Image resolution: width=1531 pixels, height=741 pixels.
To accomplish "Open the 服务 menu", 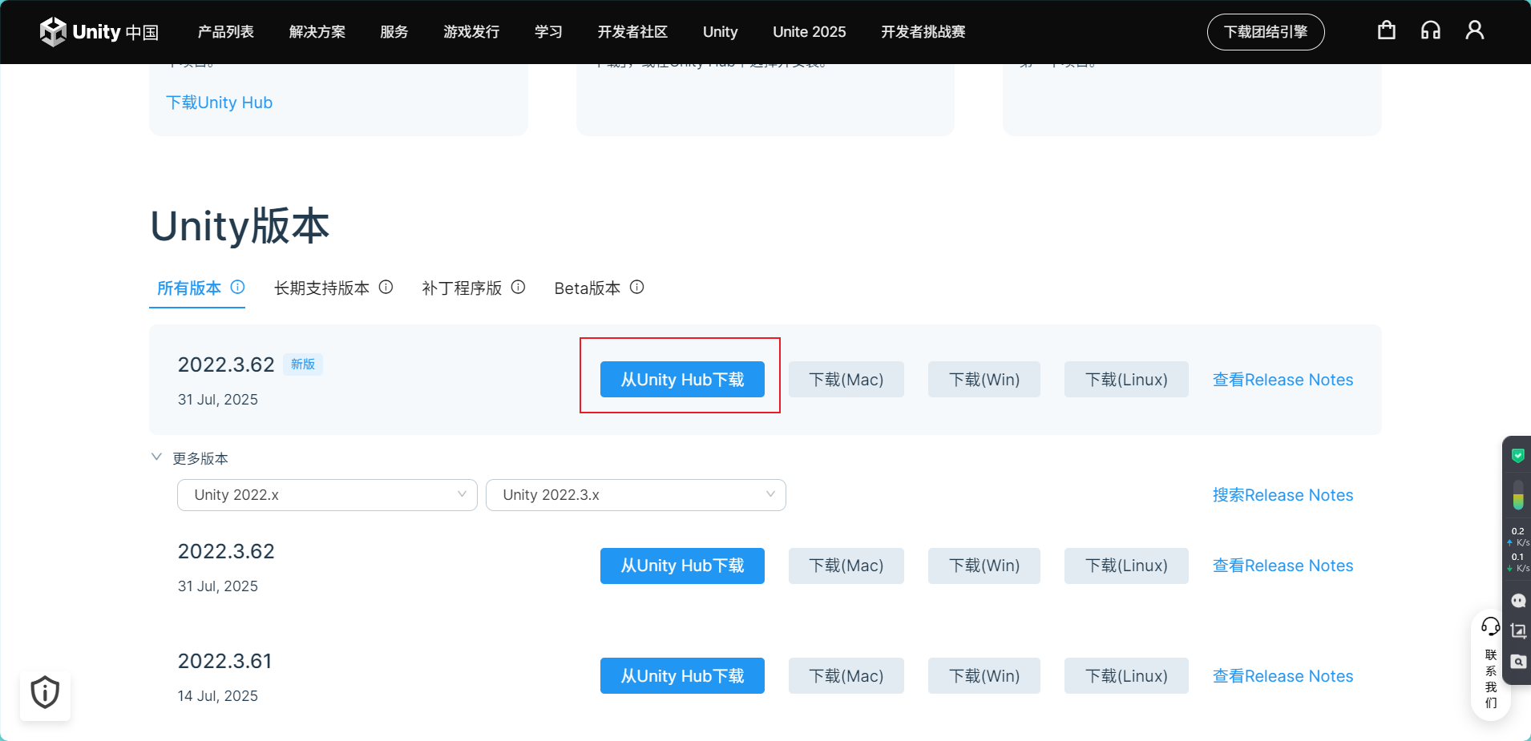I will click(x=394, y=32).
